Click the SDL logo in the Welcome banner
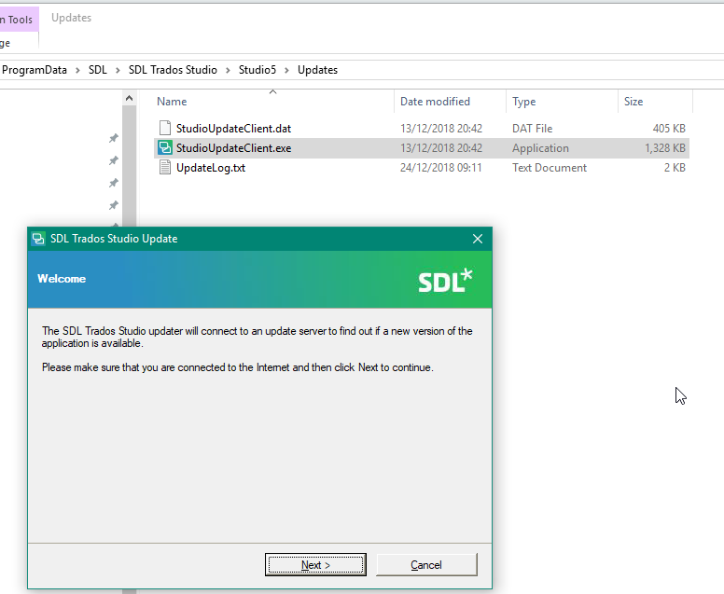The image size is (724, 594). 445,280
